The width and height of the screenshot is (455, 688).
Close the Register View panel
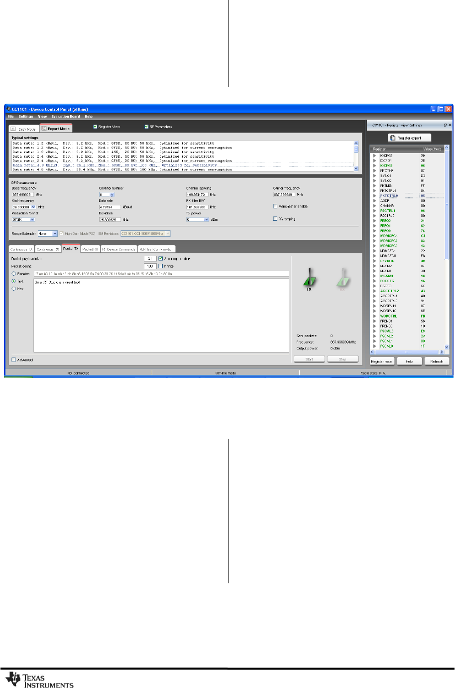tap(450, 125)
